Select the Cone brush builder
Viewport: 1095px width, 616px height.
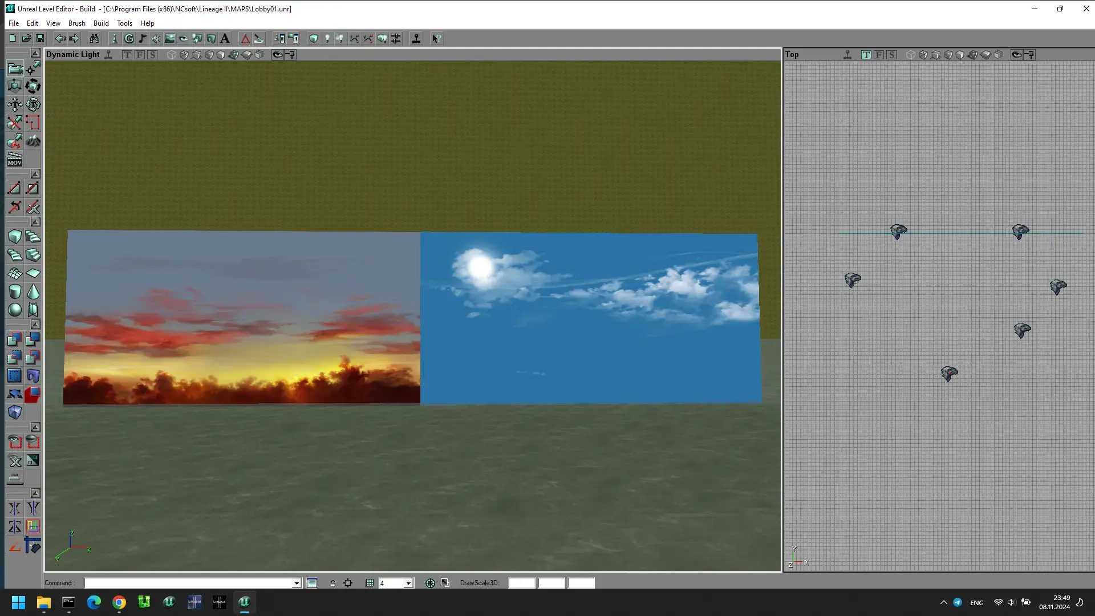(x=33, y=291)
